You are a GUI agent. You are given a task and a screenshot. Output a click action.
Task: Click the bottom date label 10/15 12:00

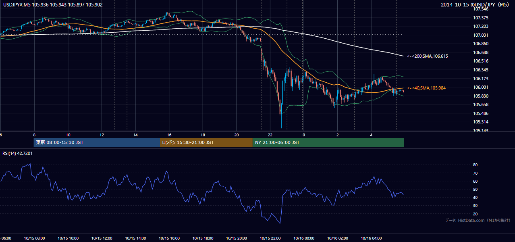pos(102,238)
